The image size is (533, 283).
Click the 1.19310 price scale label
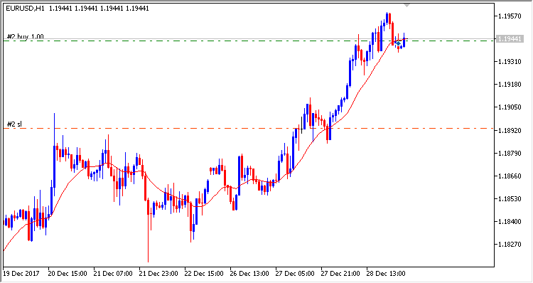(510, 62)
